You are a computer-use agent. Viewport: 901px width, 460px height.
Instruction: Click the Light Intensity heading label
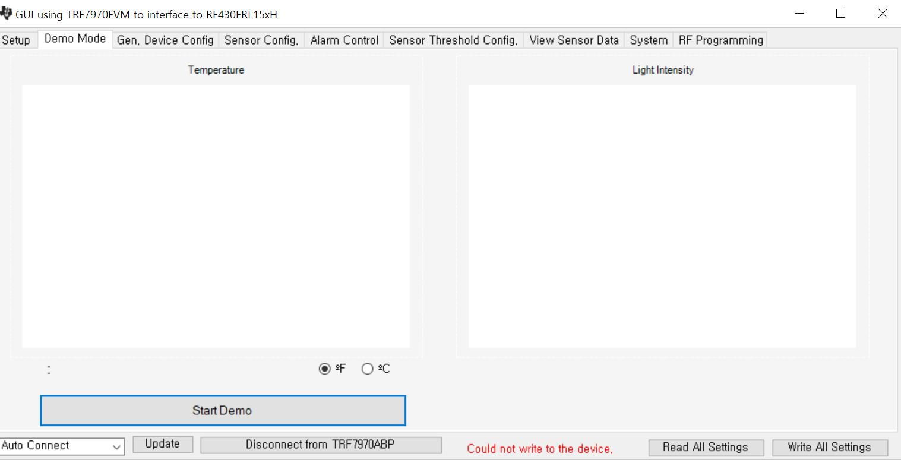[663, 70]
